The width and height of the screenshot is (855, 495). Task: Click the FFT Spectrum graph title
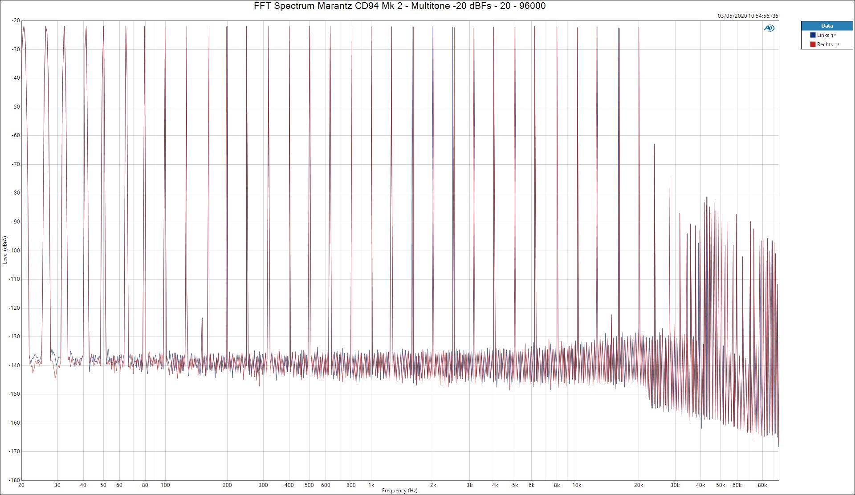399,6
